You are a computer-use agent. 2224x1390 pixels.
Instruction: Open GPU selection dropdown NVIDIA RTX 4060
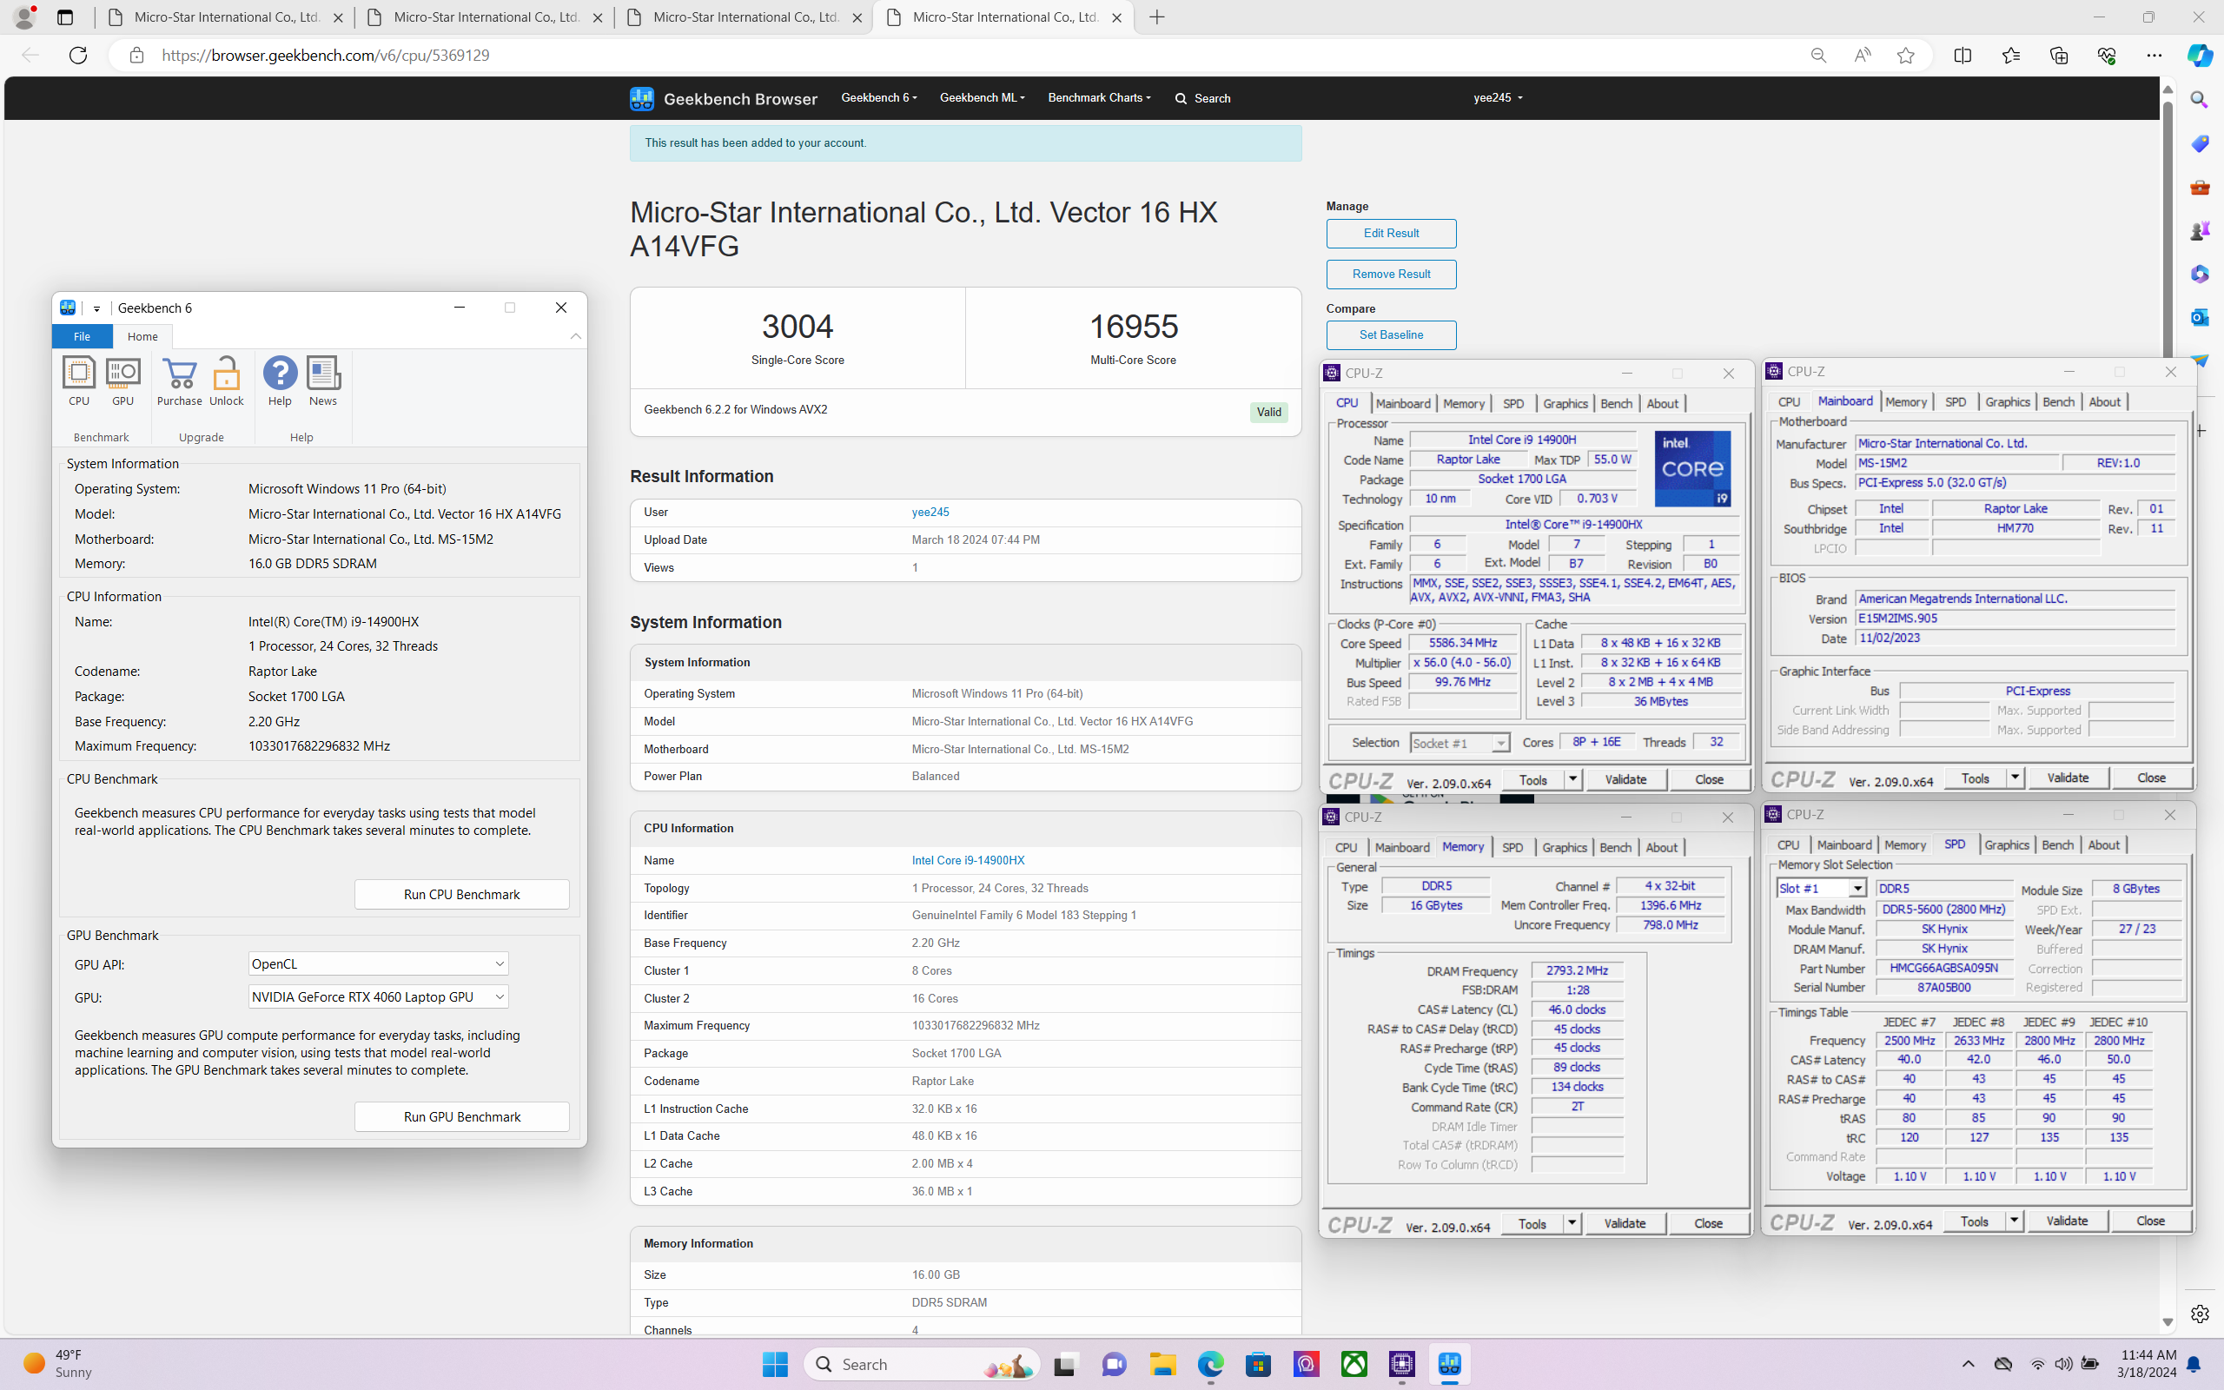point(378,996)
